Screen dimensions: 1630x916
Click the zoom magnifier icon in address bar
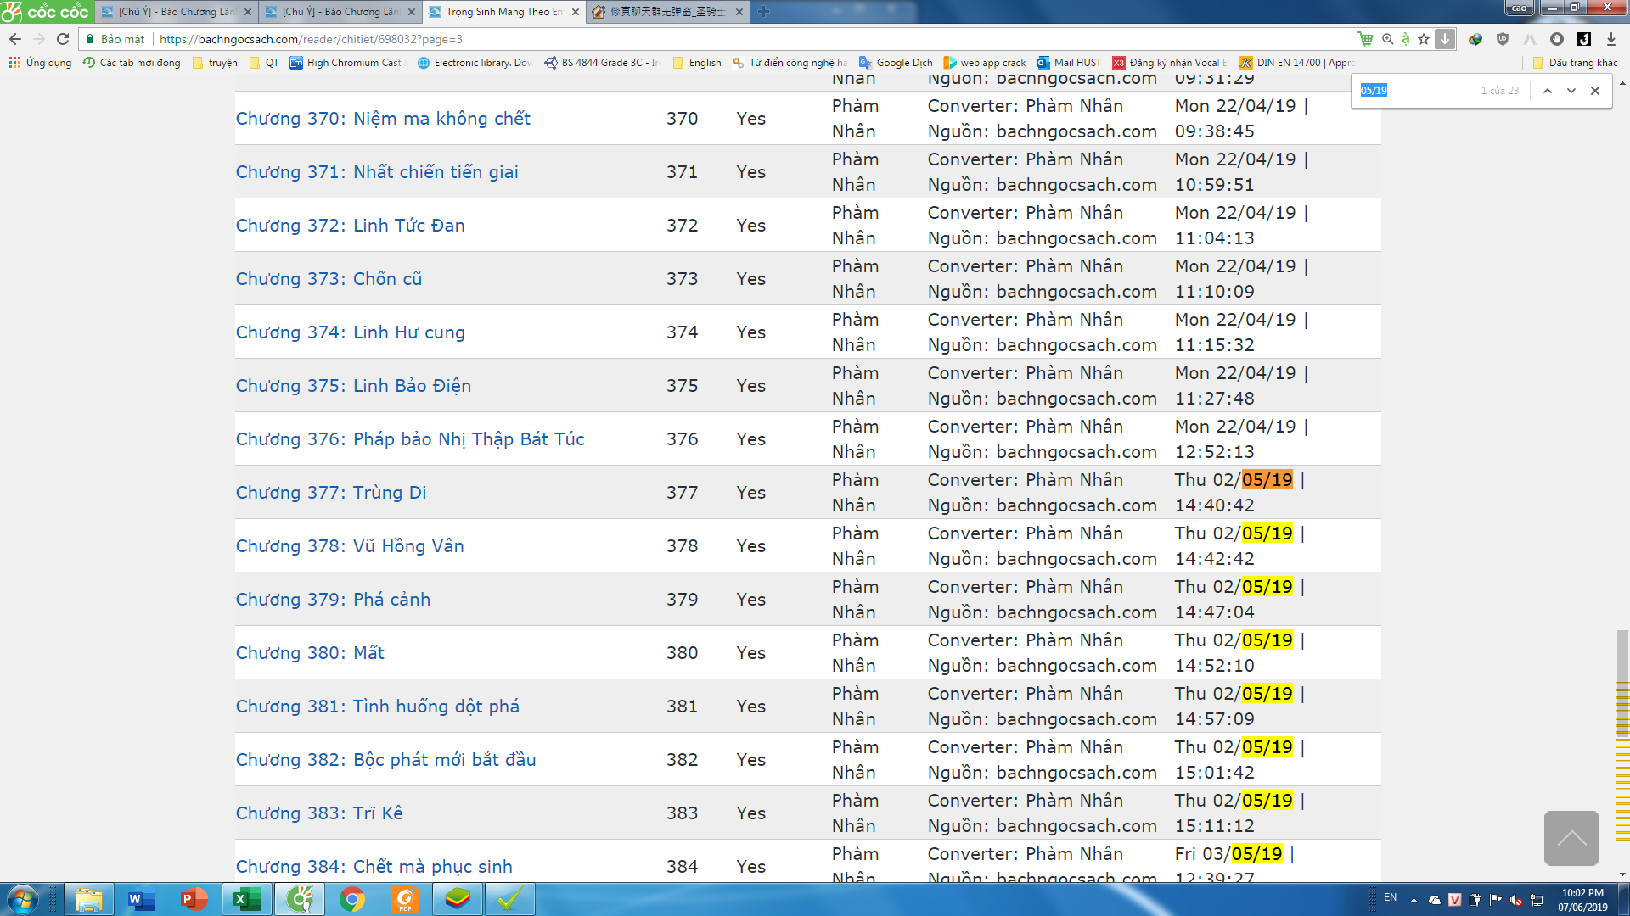tap(1387, 39)
